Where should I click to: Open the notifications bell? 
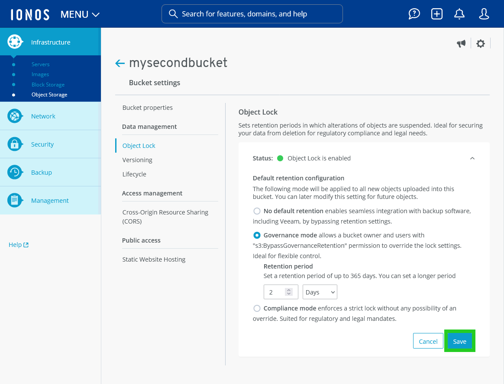[459, 13]
